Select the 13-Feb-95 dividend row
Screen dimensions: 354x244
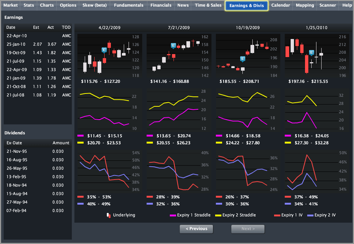tap(38, 177)
